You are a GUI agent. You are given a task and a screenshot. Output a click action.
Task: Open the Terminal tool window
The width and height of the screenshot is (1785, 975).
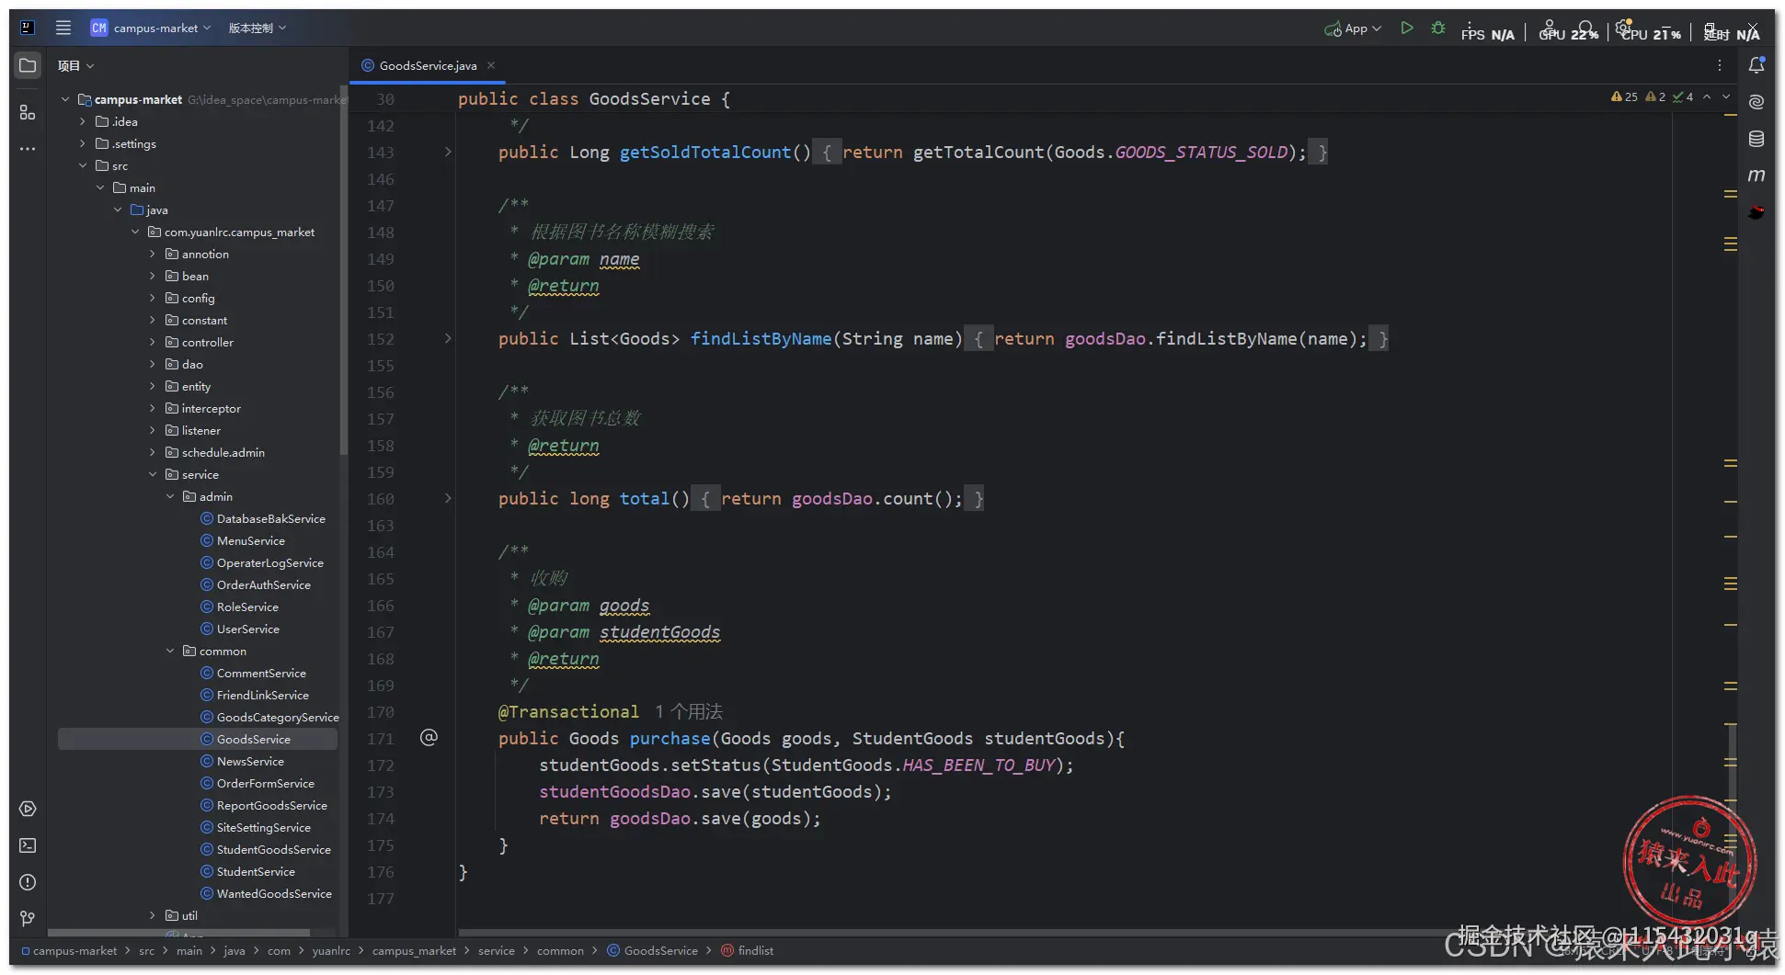(28, 845)
